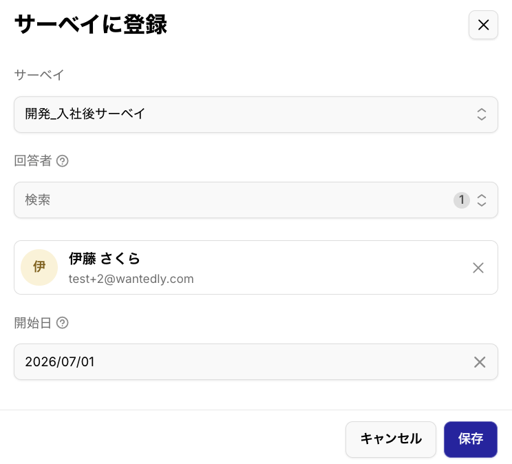Remove 伊藤 さくら from respondents

(478, 268)
